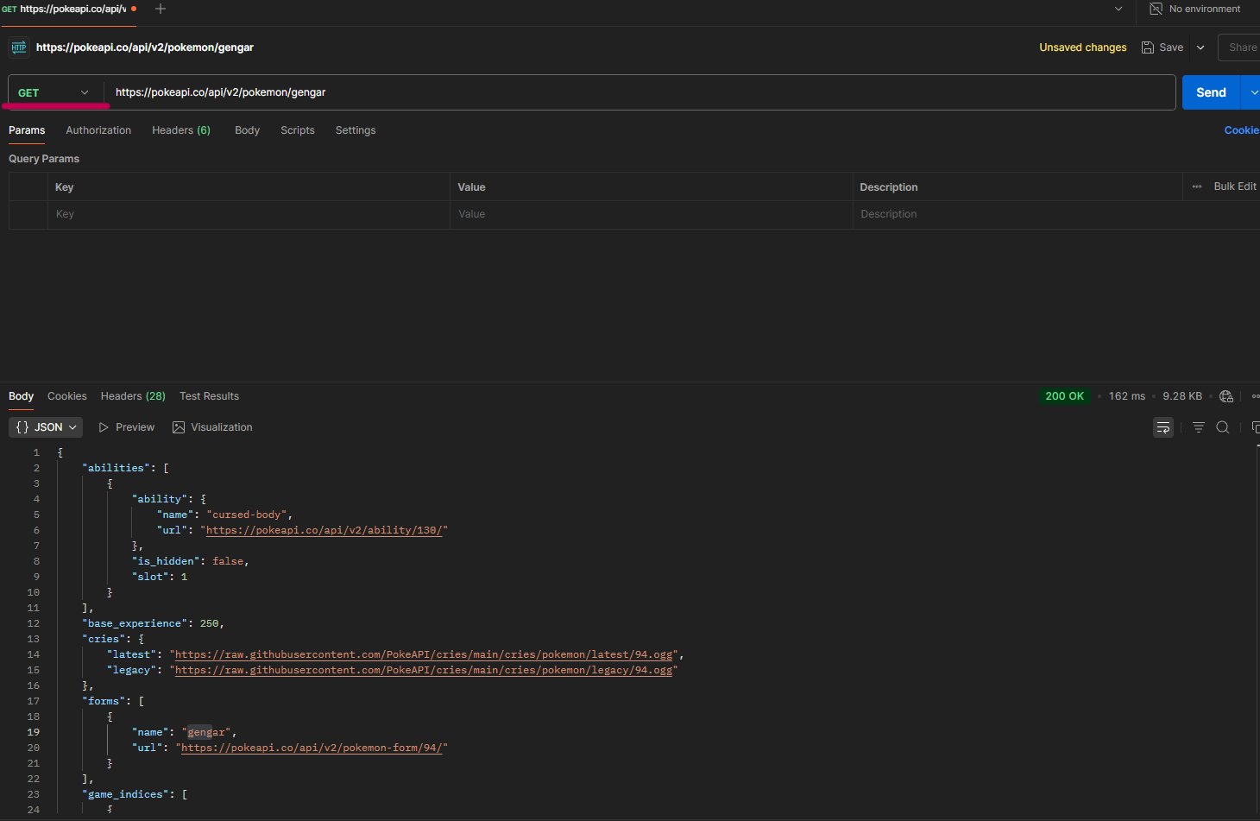The width and height of the screenshot is (1260, 821).
Task: Open the response Cookies tab
Action: coord(67,396)
